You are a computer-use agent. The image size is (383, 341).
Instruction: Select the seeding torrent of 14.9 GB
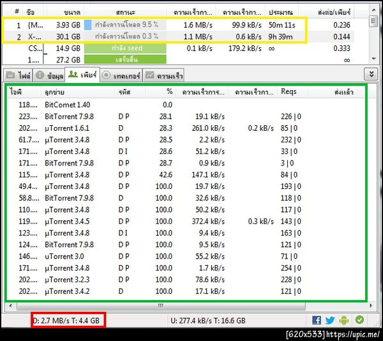coord(178,49)
